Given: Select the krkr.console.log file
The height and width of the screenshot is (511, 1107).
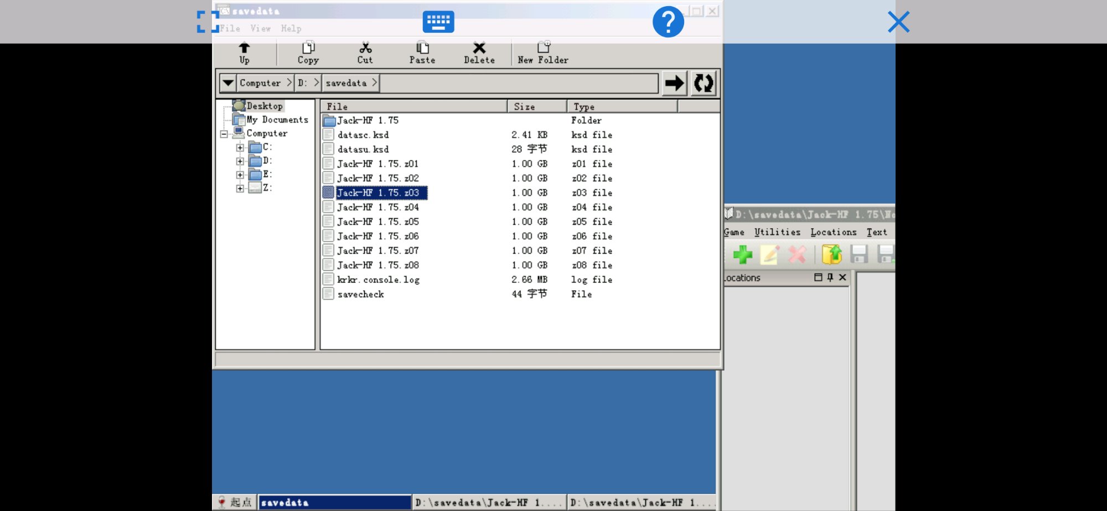Looking at the screenshot, I should [378, 280].
